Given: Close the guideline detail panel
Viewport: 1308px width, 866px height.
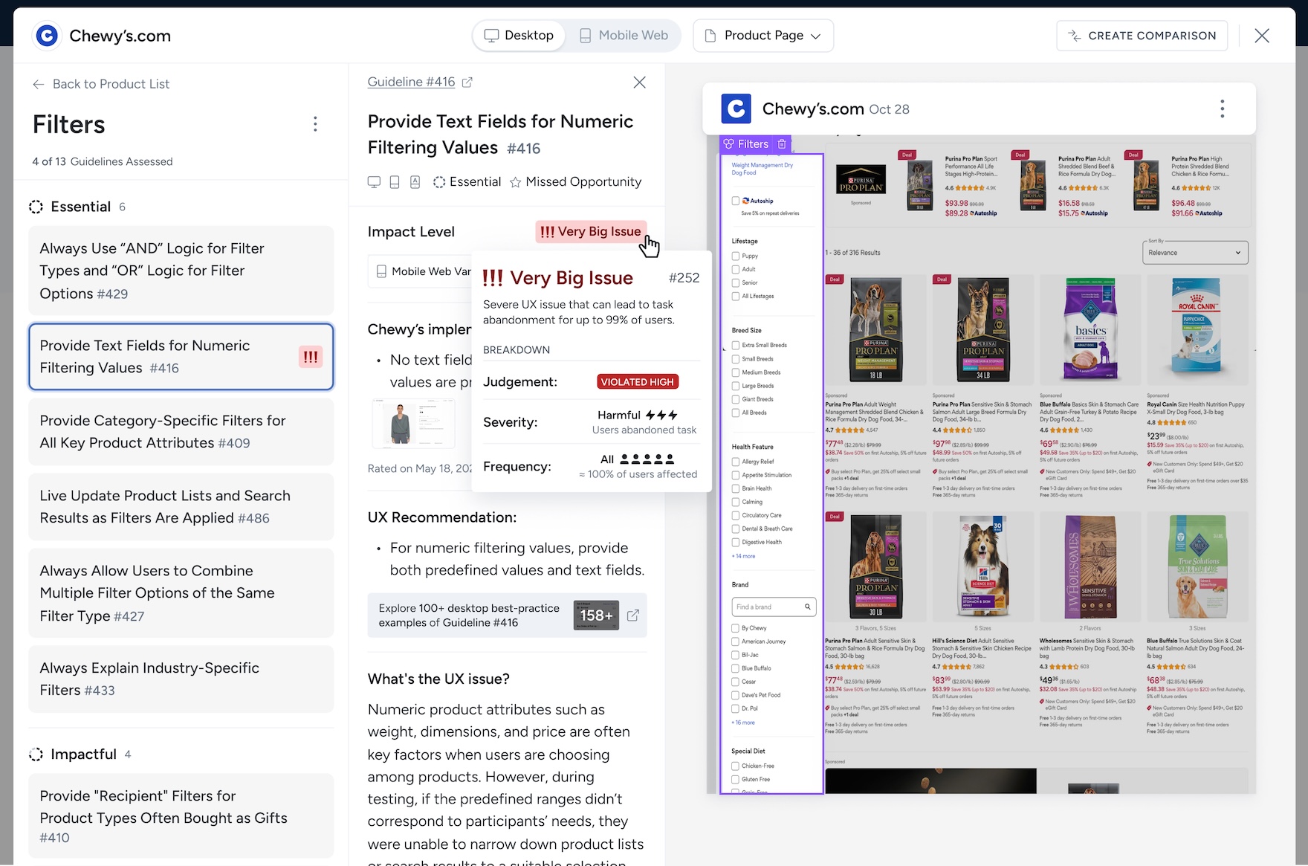Looking at the screenshot, I should click(x=639, y=83).
